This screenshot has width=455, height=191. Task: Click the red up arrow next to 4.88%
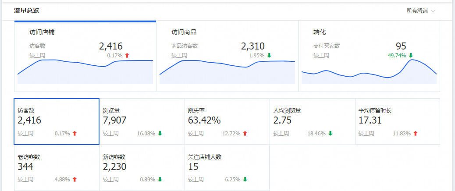pos(75,179)
